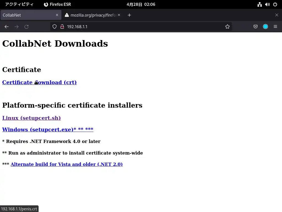Switch to the mozilla.org/privacy tab

(93, 15)
